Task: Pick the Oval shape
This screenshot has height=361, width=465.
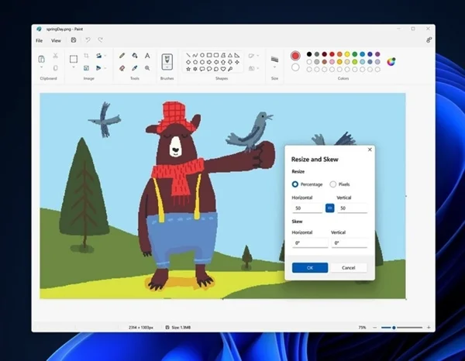Action: (x=202, y=55)
